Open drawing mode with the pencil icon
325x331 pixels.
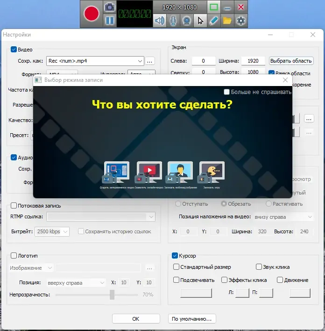coord(214,21)
